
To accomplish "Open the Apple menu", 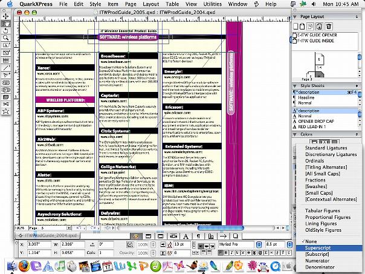I will click(10, 4).
